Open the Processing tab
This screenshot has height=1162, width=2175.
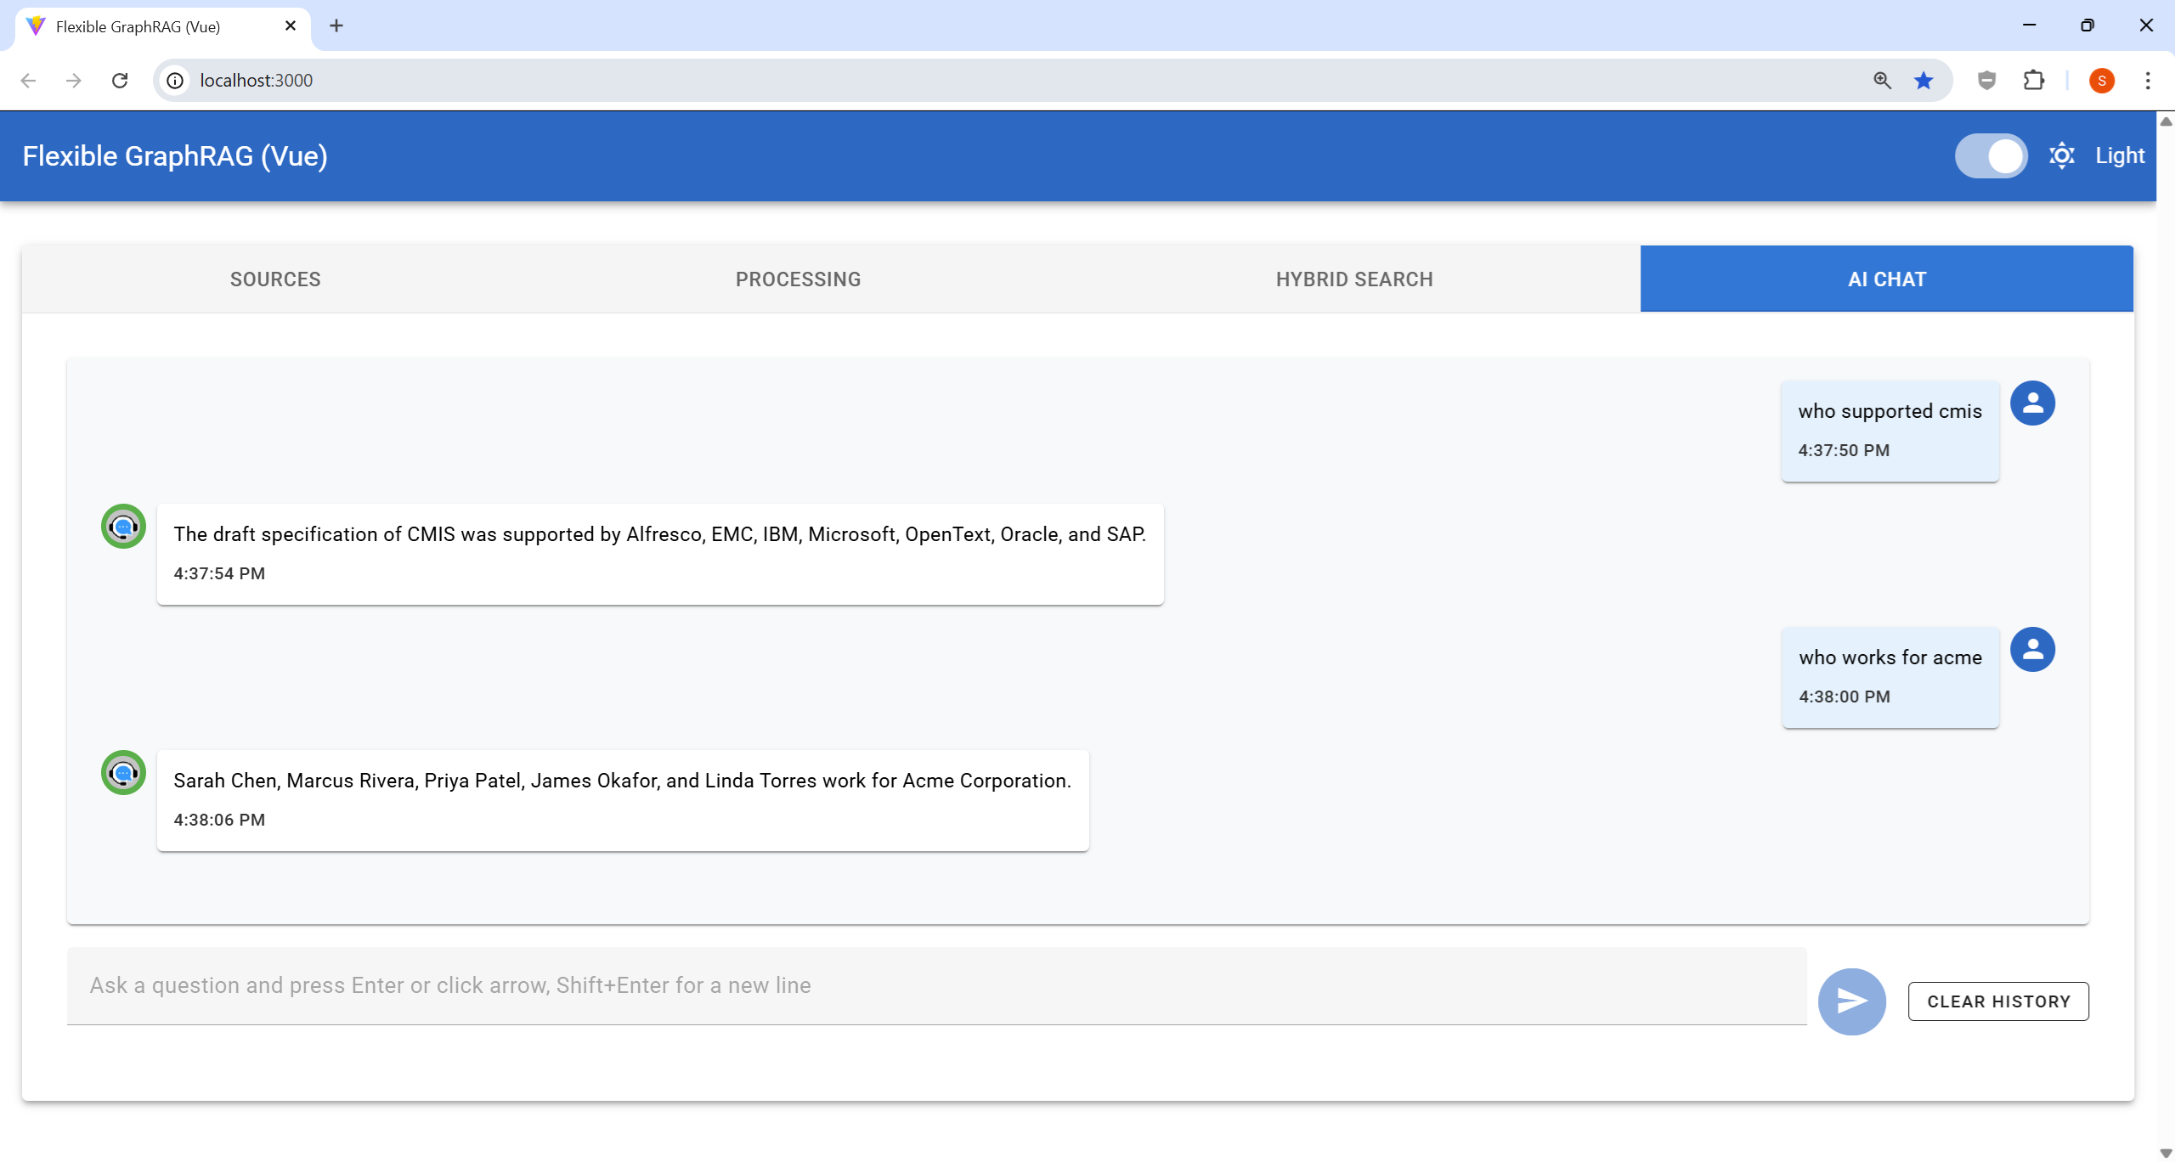pos(798,279)
